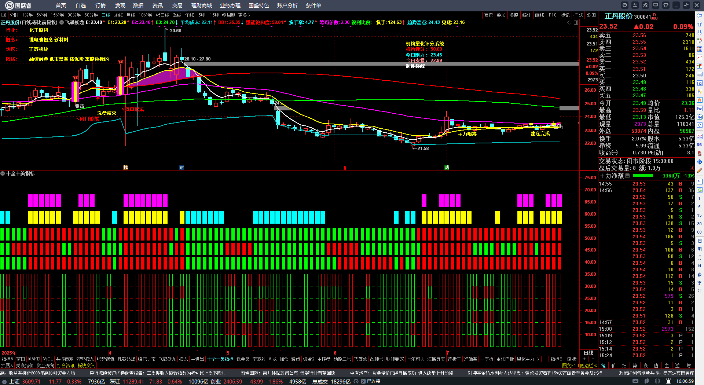Click the 主力净额 detail list icon
The image size is (704, 385).
coord(627,176)
